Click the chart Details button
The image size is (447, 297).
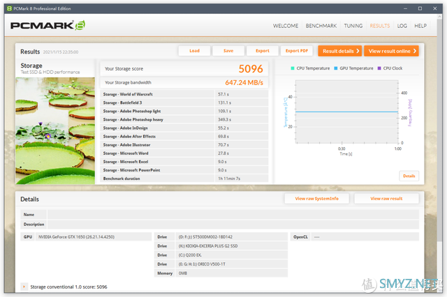(409, 176)
